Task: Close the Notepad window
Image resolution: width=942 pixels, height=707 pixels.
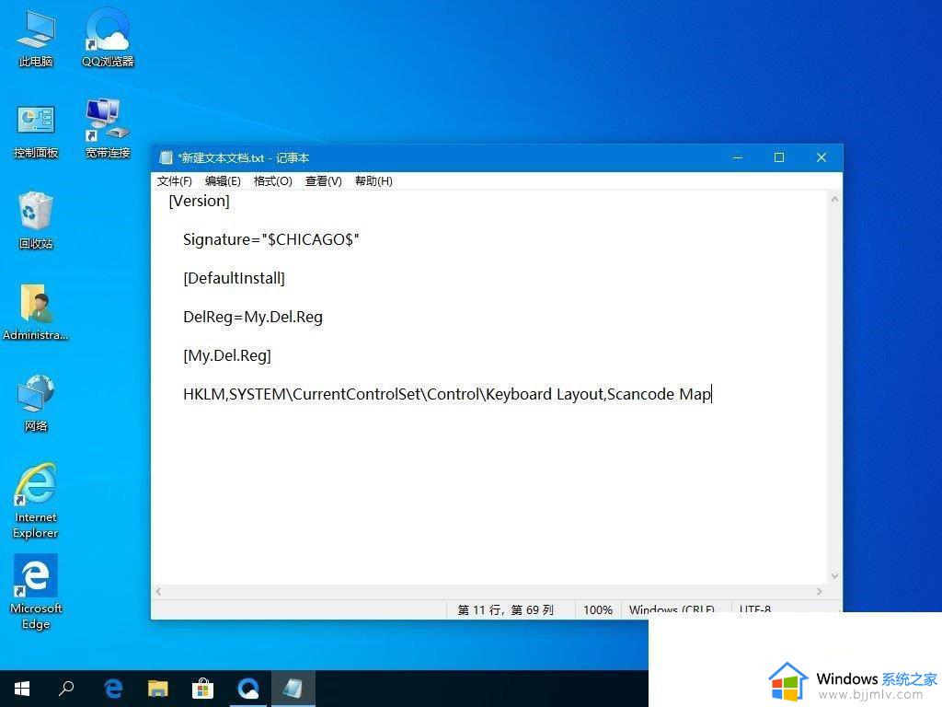Action: point(821,157)
